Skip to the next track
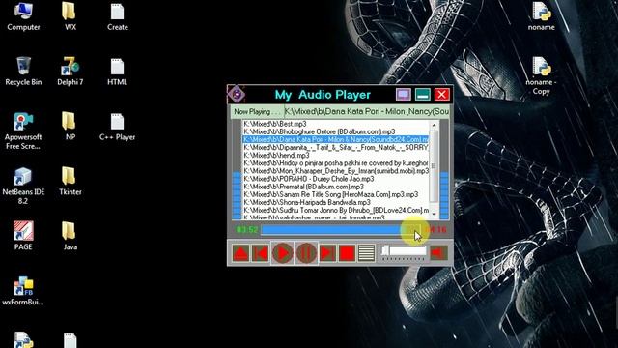Image resolution: width=618 pixels, height=348 pixels. tap(327, 253)
